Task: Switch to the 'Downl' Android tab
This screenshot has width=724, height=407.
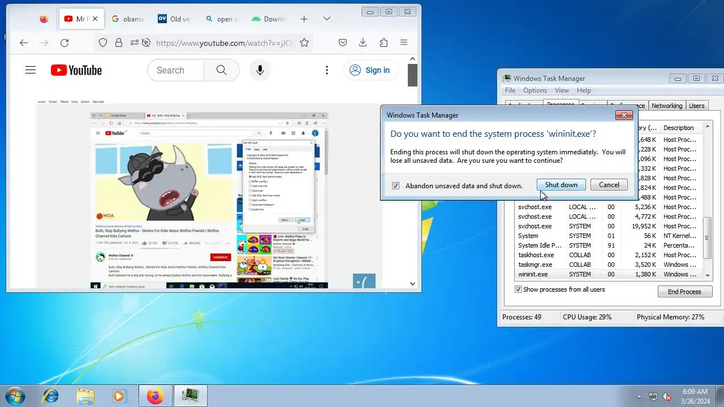Action: click(268, 19)
